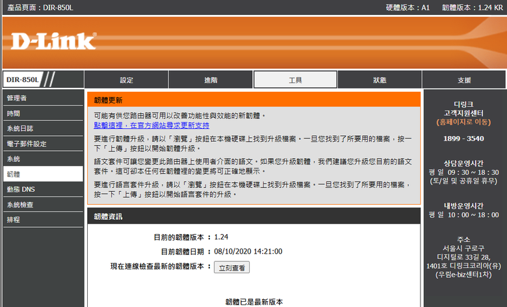507x307 pixels.
Task: Open 電子郵件設定 in the sidebar
Action: click(x=43, y=144)
